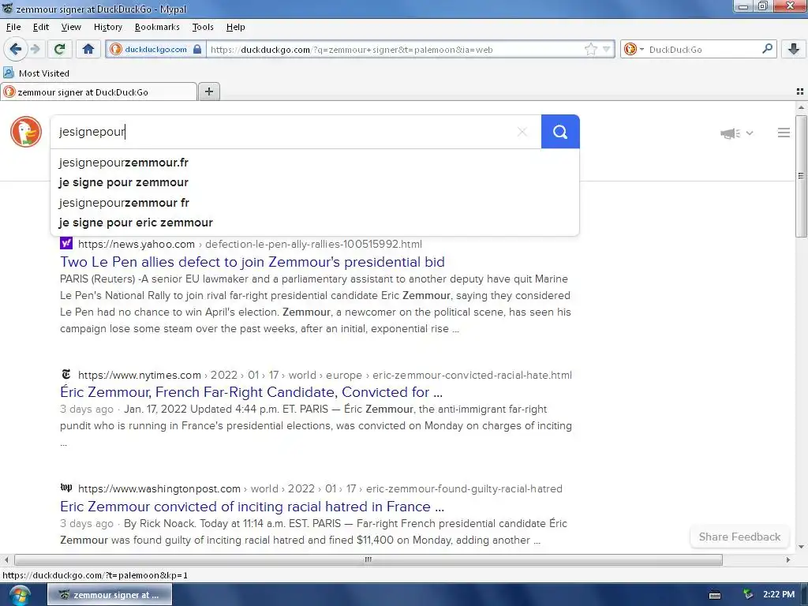Open 'Eric Zemmour convicted of inciting racial hatred' result

click(252, 507)
